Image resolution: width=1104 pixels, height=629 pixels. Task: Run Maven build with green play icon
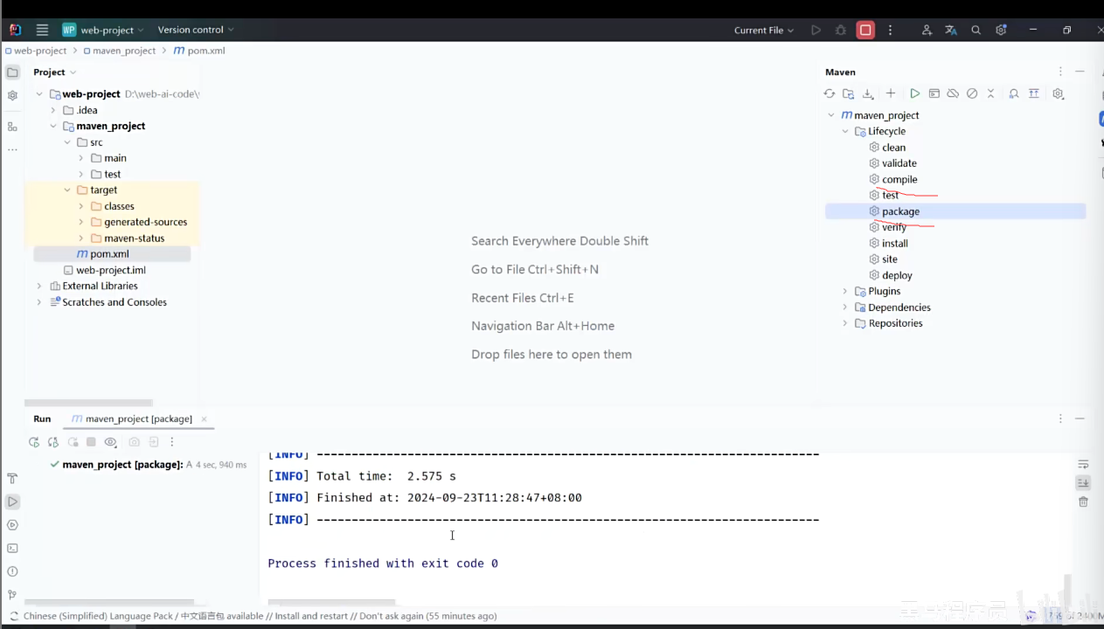click(x=914, y=93)
